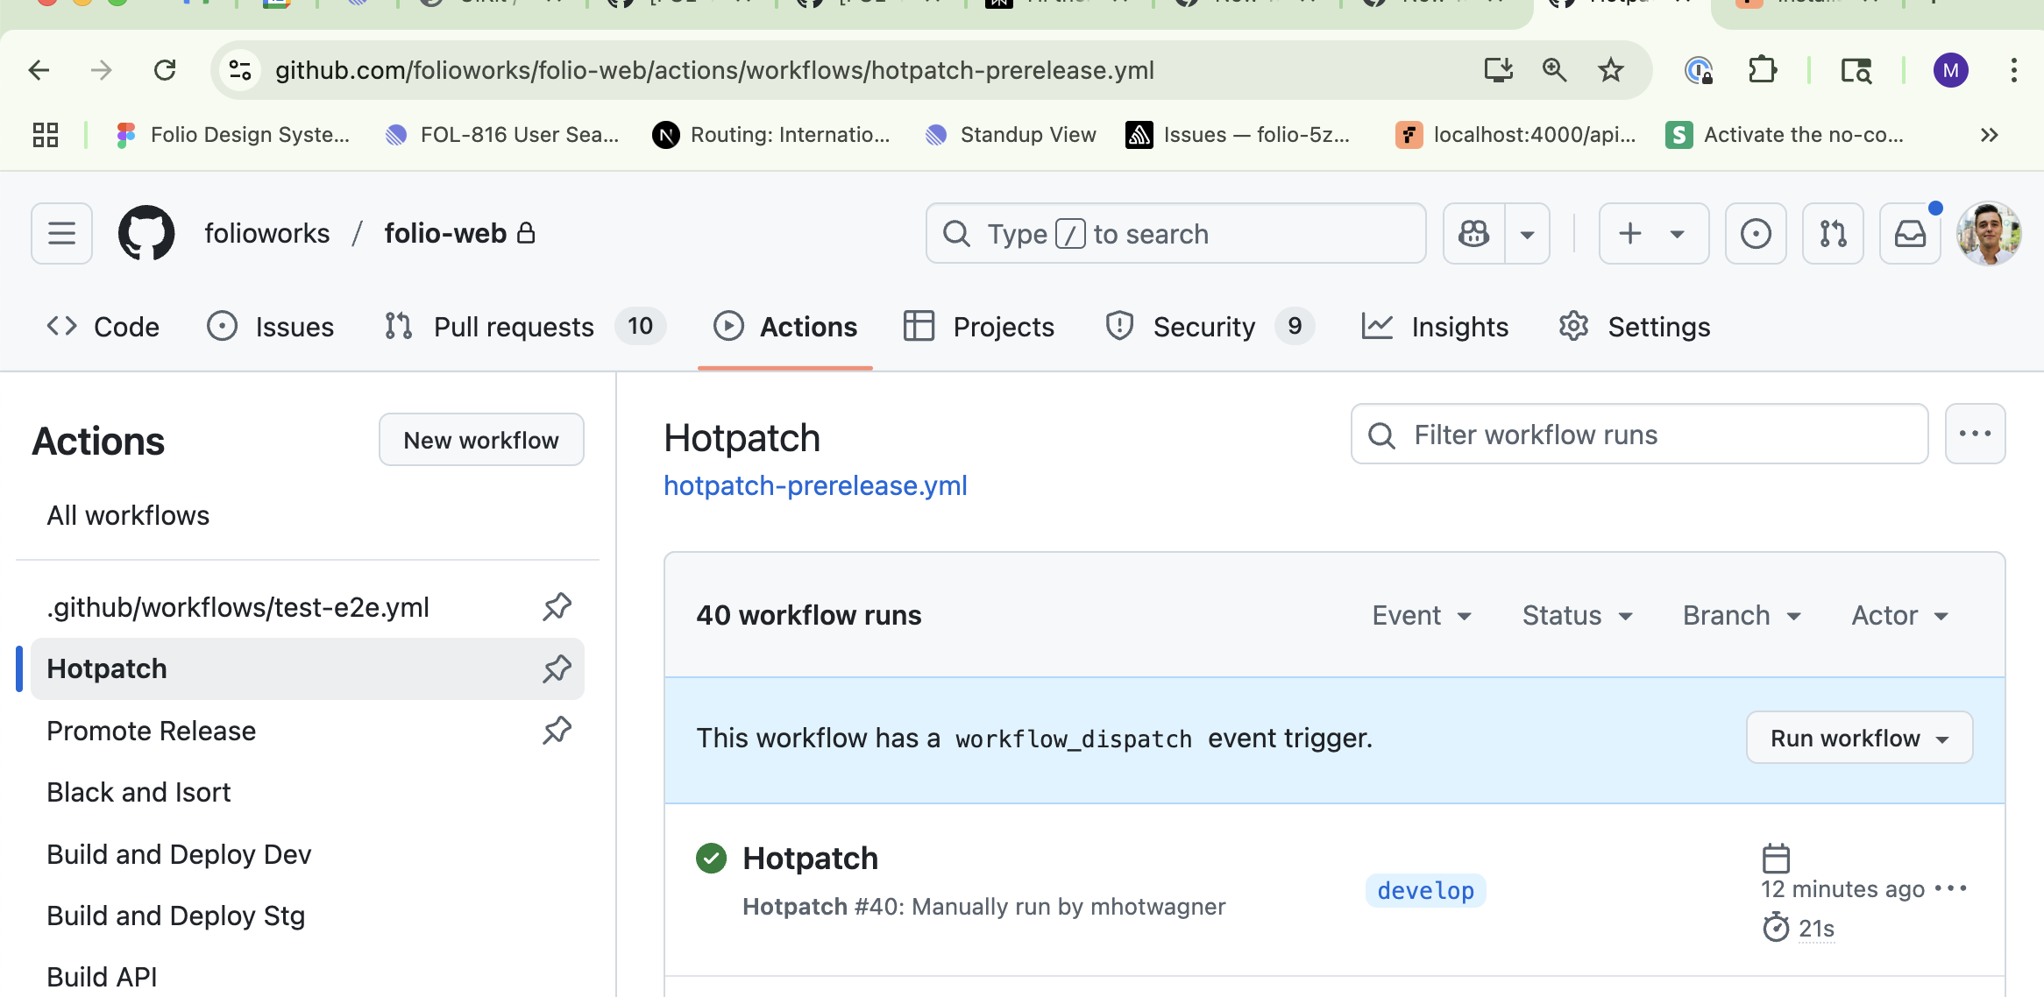The width and height of the screenshot is (2044, 997).
Task: Open the repository Settings tab
Action: tap(1635, 327)
